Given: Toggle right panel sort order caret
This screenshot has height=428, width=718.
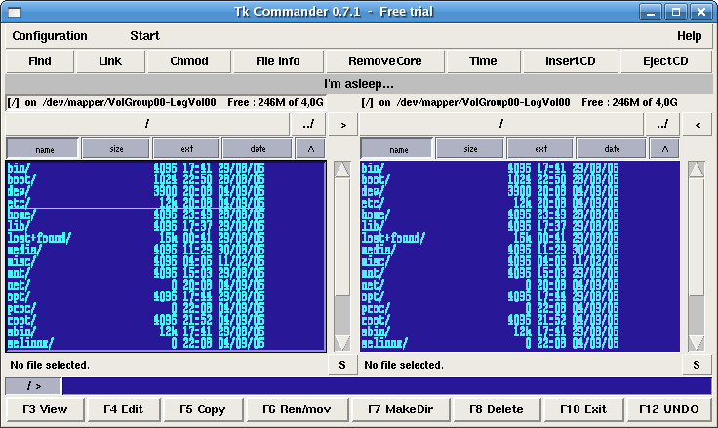Looking at the screenshot, I should [665, 149].
